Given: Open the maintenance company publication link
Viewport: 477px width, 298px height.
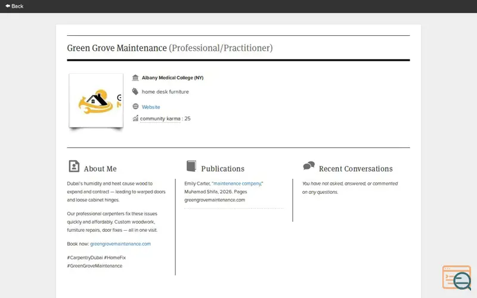Looking at the screenshot, I should [237, 184].
